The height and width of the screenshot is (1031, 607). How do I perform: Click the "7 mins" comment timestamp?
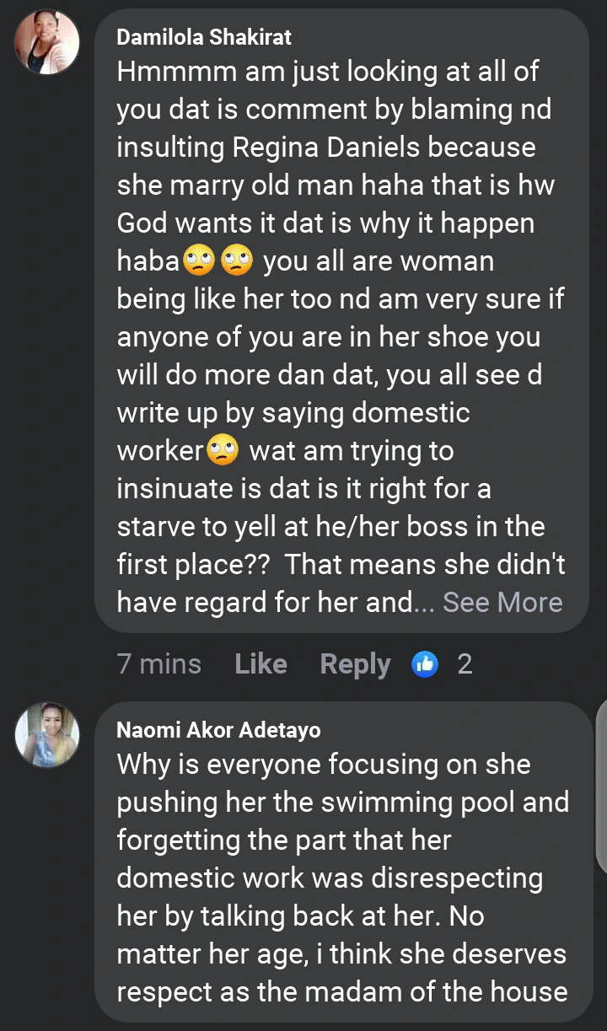[x=159, y=664]
